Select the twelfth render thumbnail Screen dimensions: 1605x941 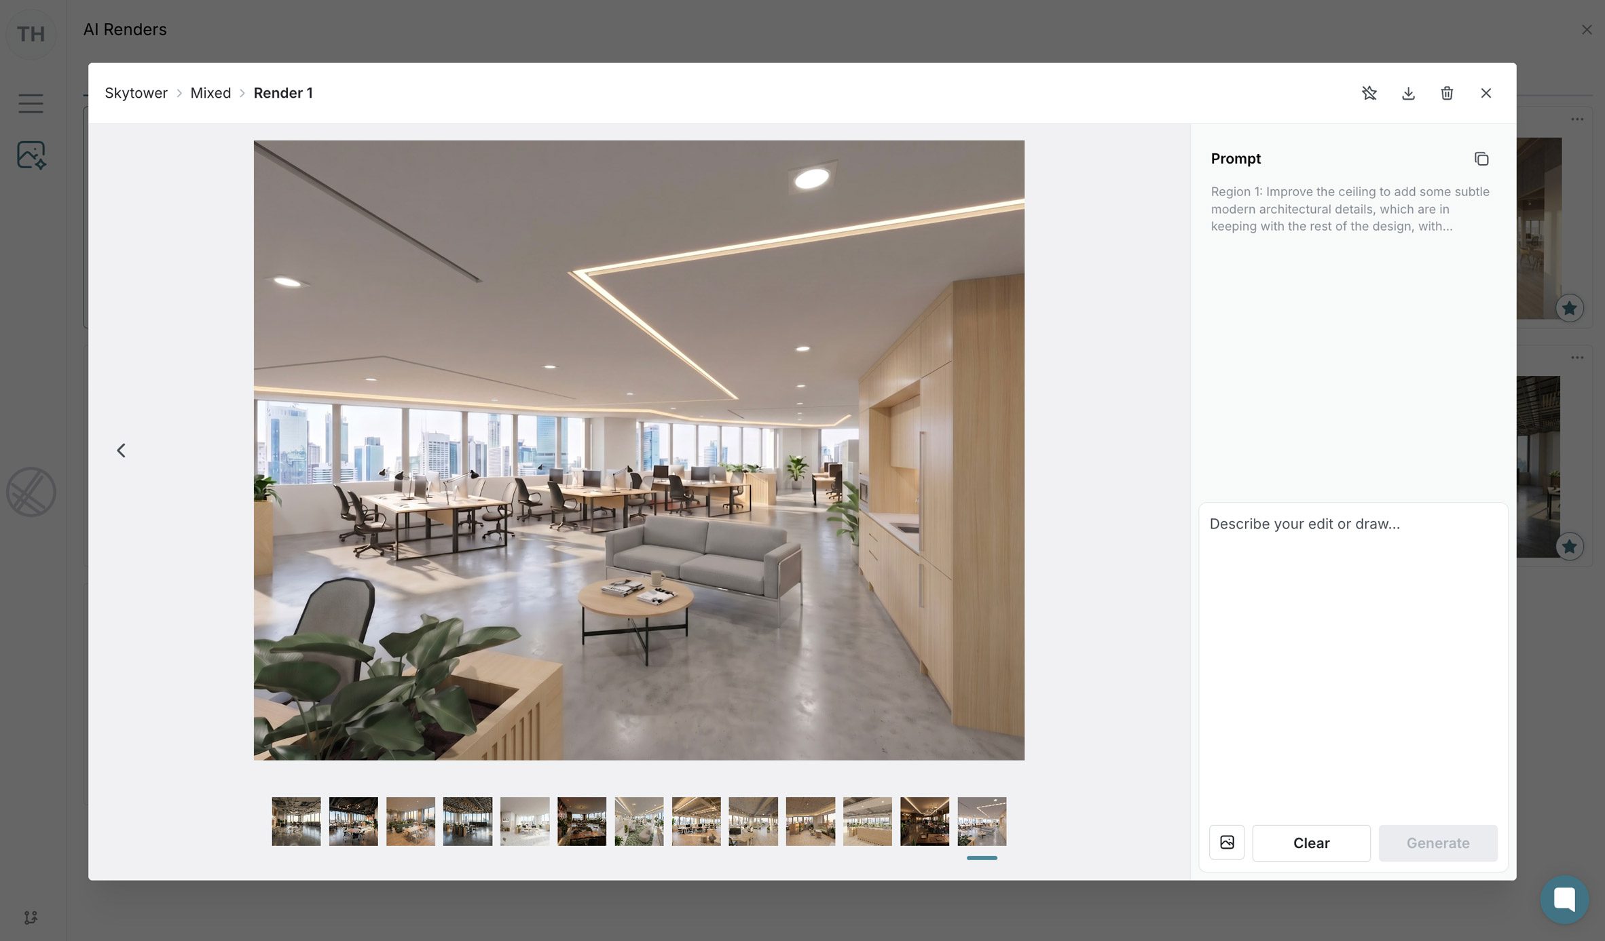point(925,821)
